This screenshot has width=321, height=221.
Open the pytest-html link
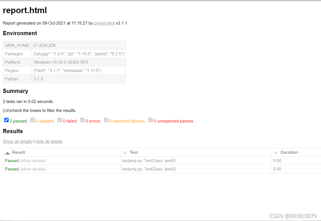[104, 23]
